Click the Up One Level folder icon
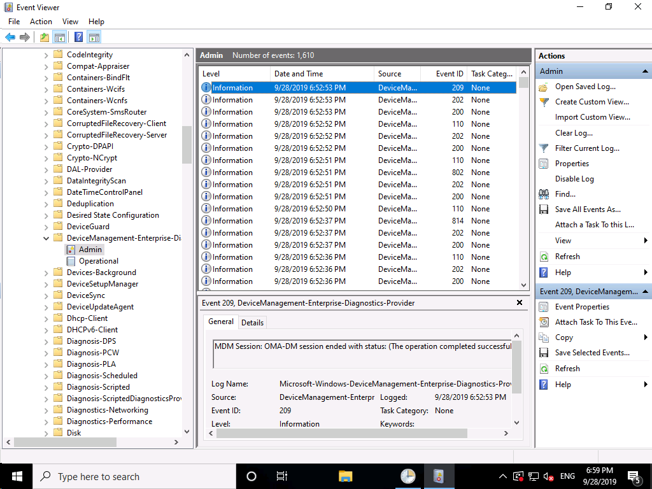Screen dimensions: 652x489 [x=44, y=38]
